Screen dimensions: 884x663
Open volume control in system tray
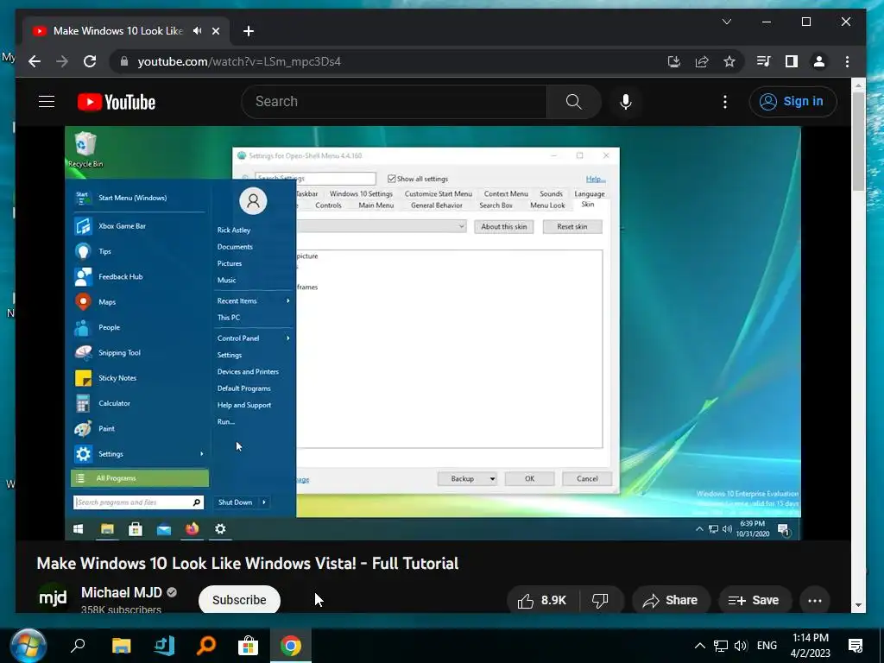pyautogui.click(x=741, y=646)
